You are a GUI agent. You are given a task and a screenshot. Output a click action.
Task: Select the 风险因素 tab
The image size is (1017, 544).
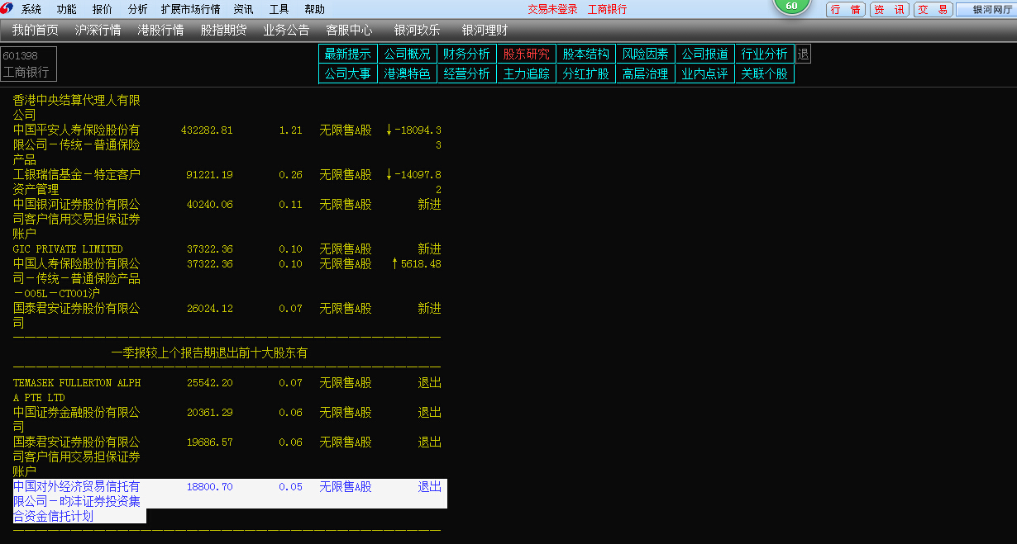(646, 54)
